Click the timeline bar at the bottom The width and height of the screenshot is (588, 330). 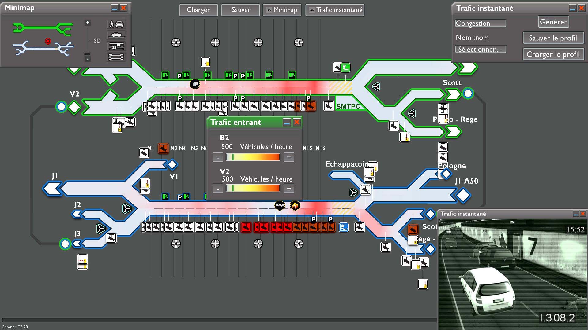(219, 320)
